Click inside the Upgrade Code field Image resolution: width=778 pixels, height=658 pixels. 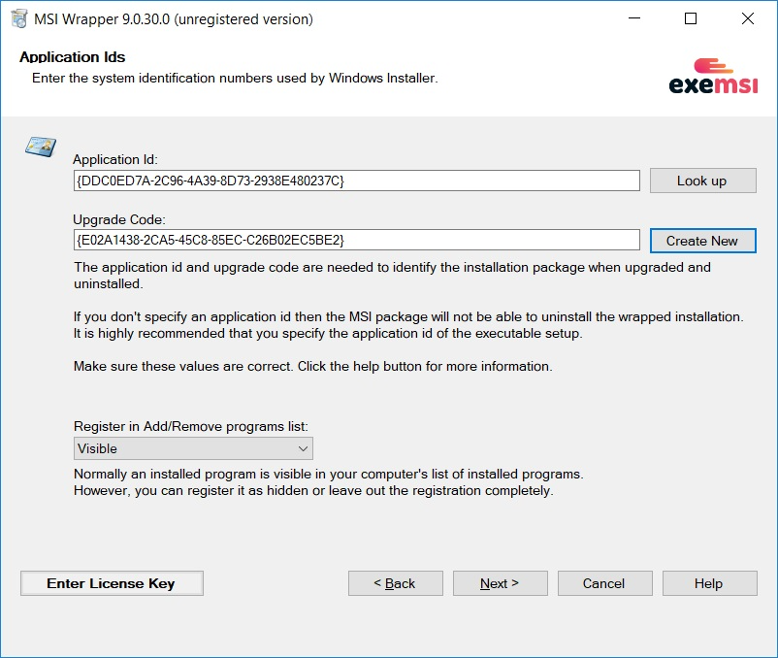(356, 240)
